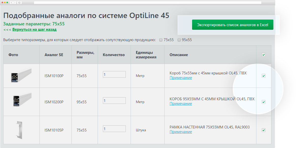Click the green maximize window button
The image size is (296, 148).
[7, 3]
